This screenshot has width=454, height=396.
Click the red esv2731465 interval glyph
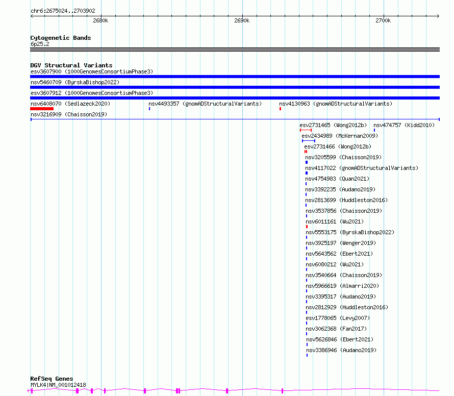coord(306,130)
